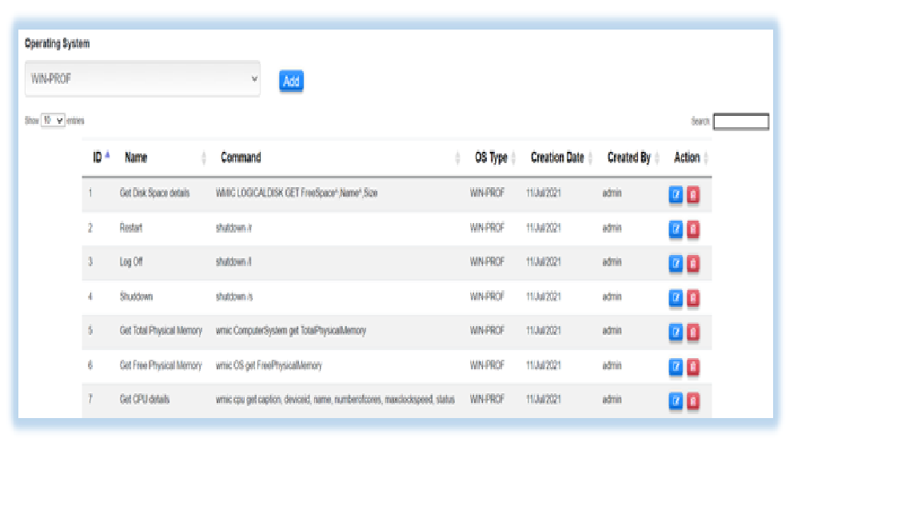Delete Get Free Physical Memory command
This screenshot has width=921, height=518.
[693, 366]
